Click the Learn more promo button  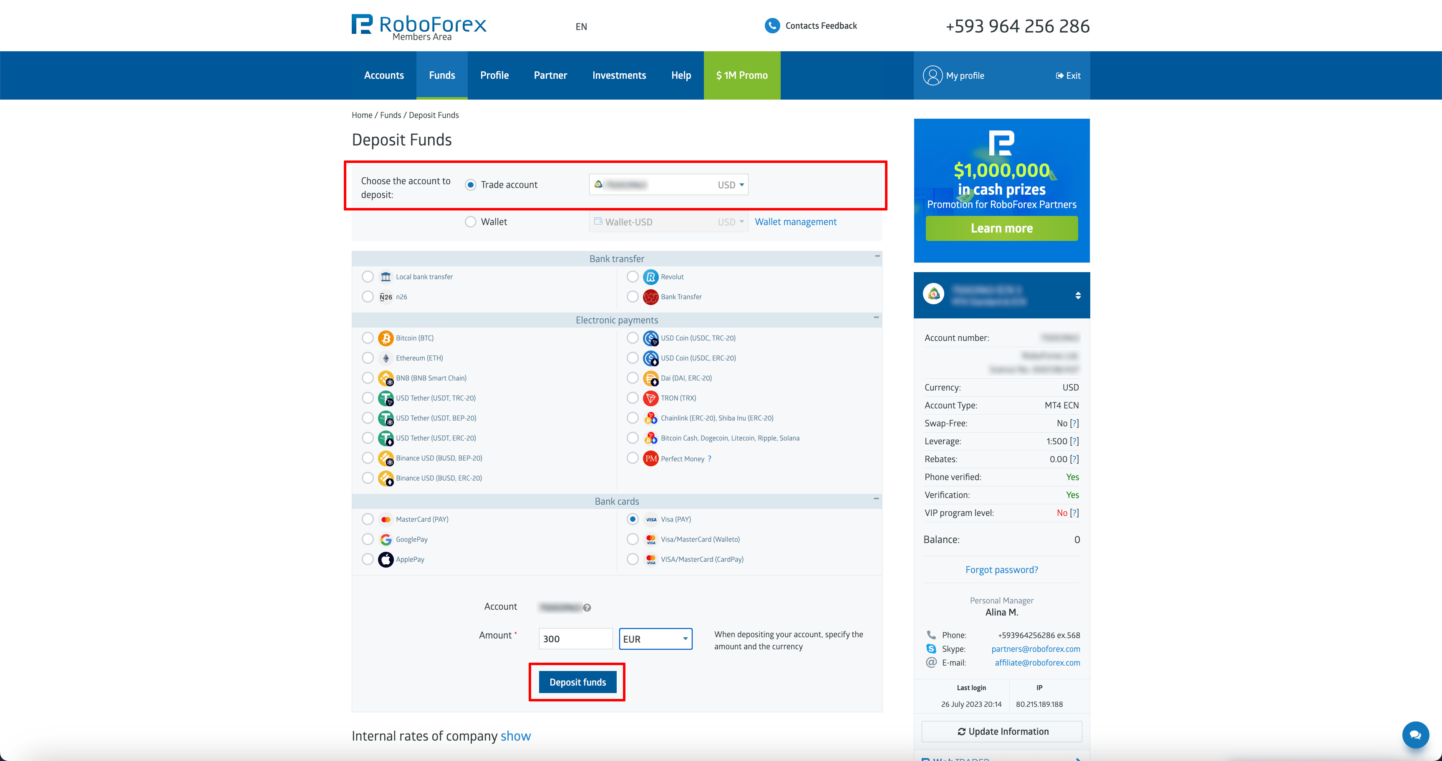(x=1001, y=229)
